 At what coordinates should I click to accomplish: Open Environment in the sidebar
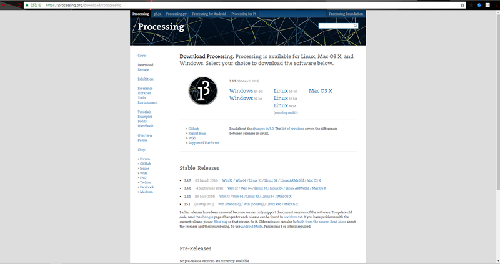[x=147, y=102]
